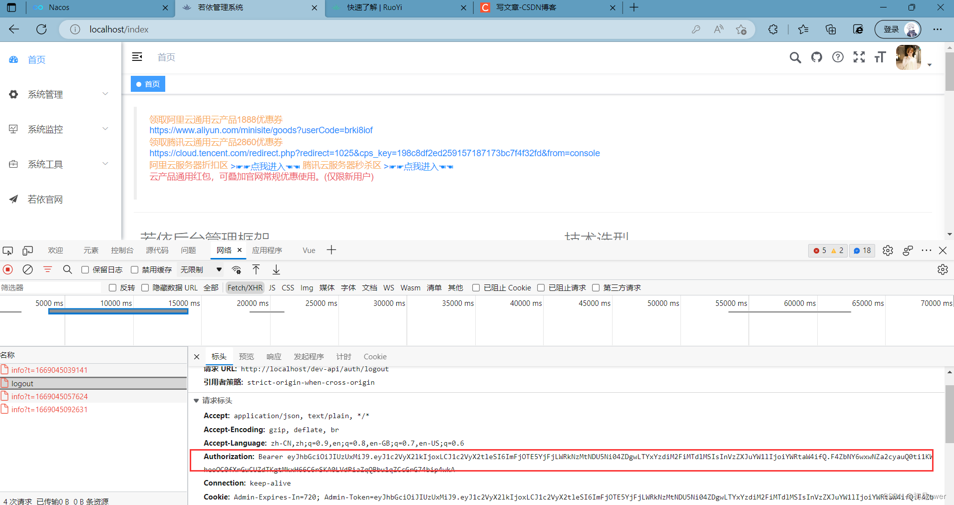954x505 pixels.
Task: Open DevTools settings gear
Action: click(x=888, y=251)
